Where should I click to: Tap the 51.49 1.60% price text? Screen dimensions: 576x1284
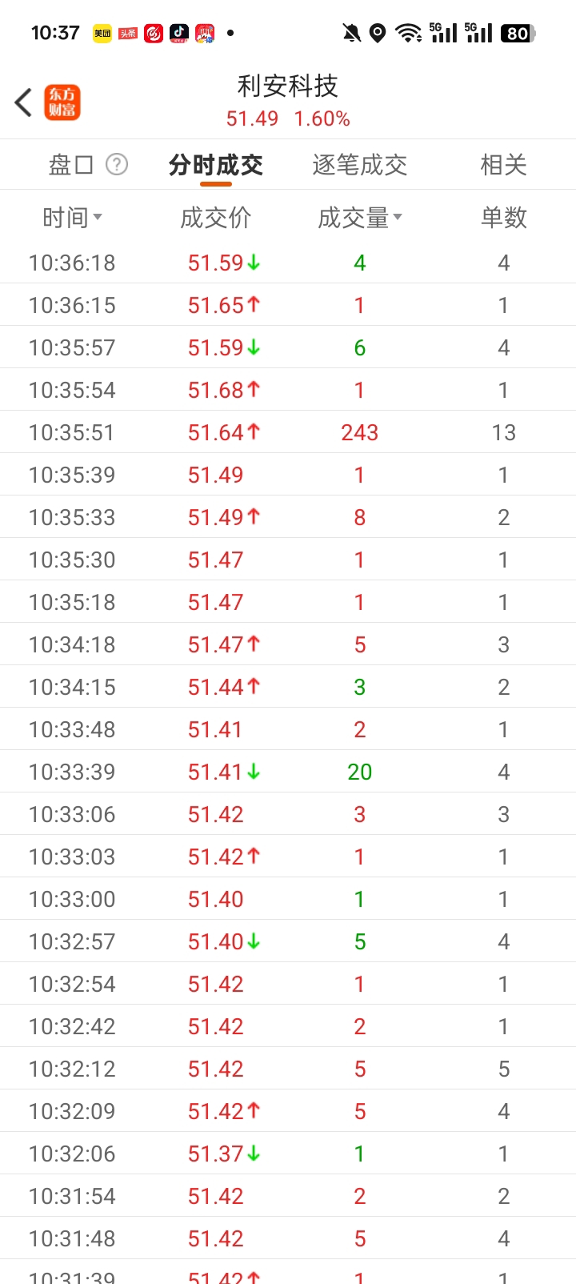point(288,119)
